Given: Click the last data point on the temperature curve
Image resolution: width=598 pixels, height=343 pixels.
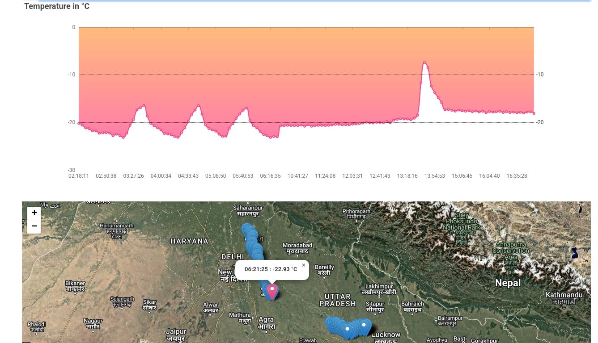Looking at the screenshot, I should (534, 113).
